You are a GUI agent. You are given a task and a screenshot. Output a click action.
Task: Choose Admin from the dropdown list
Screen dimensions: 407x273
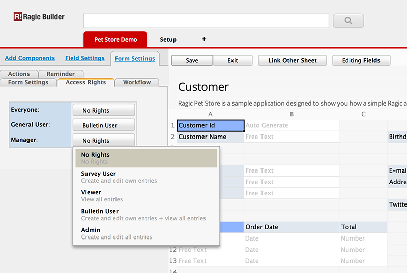point(147,233)
